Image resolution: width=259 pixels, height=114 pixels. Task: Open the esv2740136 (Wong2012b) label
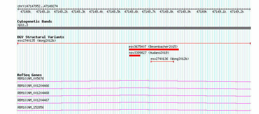[170, 59]
